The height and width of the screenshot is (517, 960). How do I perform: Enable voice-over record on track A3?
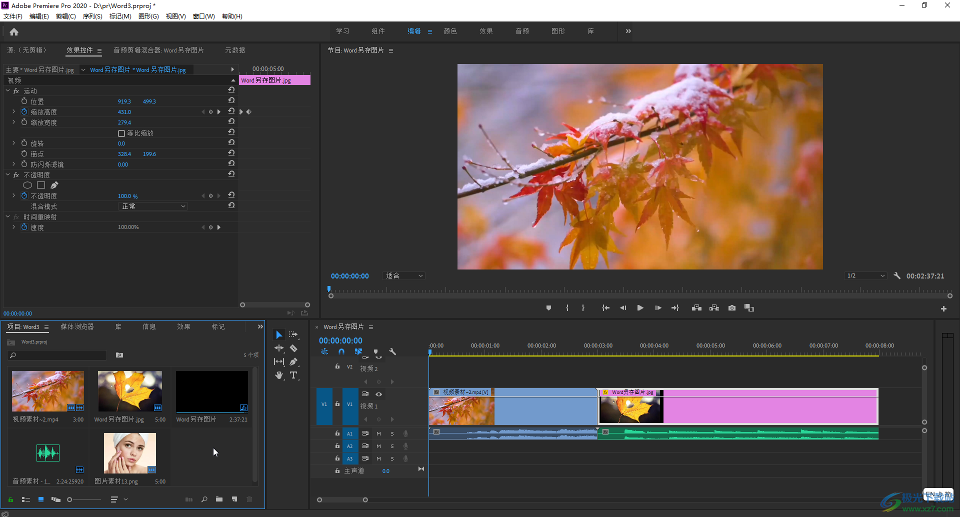coord(406,458)
